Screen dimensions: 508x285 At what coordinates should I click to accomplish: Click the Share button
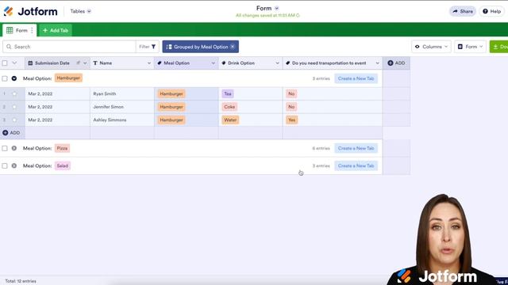click(x=463, y=11)
